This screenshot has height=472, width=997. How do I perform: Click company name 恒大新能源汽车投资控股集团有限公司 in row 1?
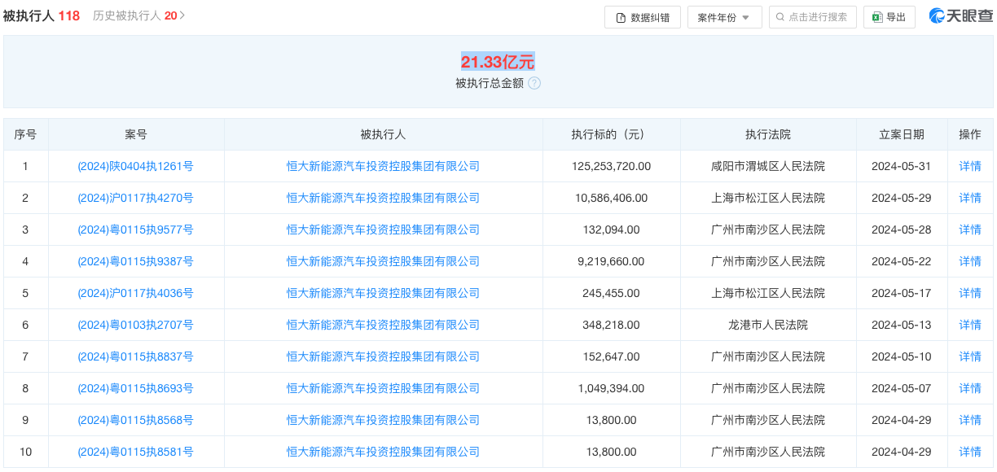(x=383, y=166)
